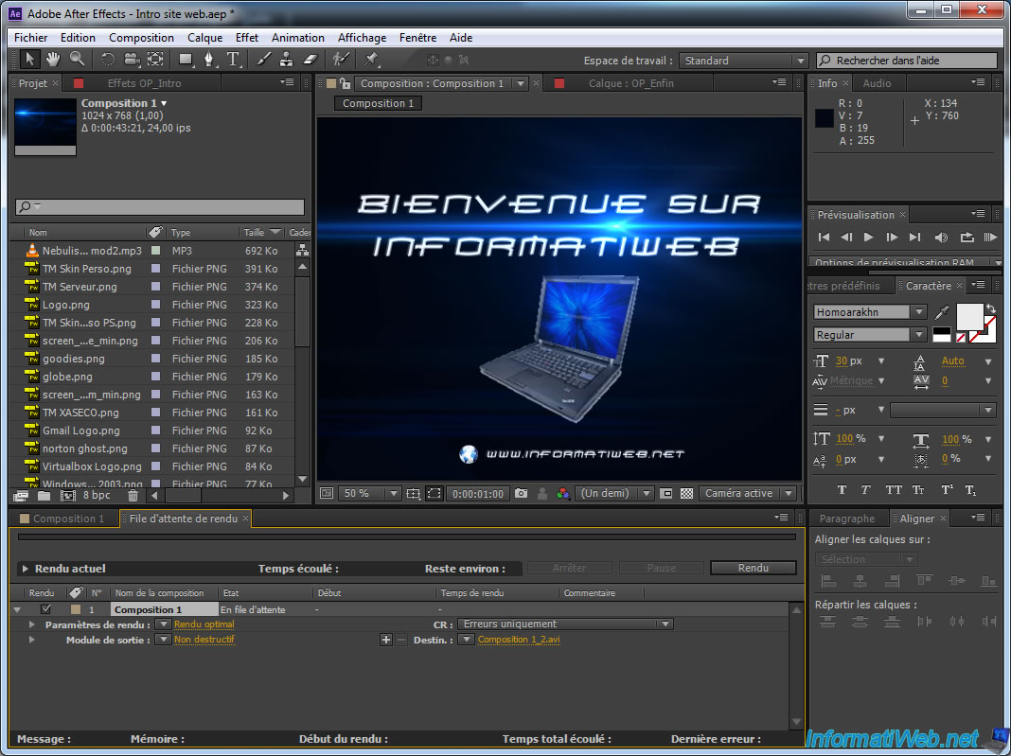Open the Homoarakhn font family dropdown

(919, 312)
